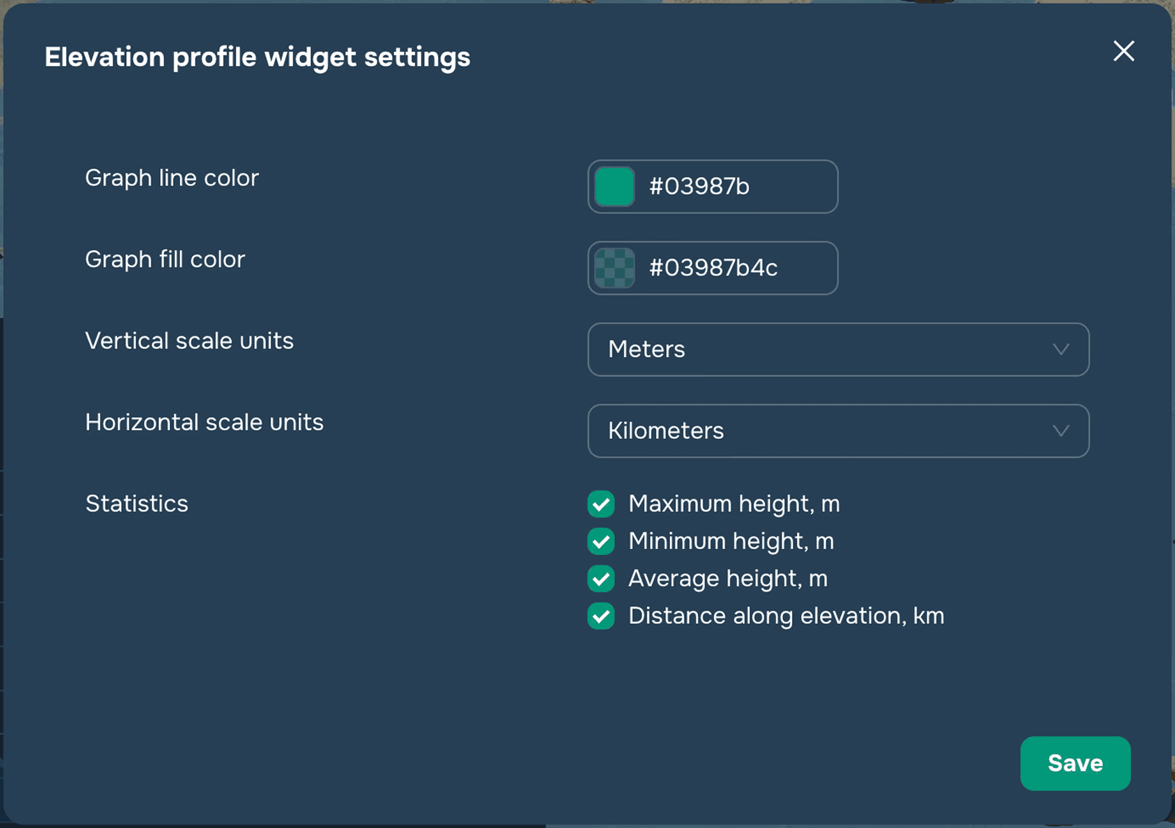Open the graph line color green swatch
The width and height of the screenshot is (1175, 828).
[x=614, y=187]
